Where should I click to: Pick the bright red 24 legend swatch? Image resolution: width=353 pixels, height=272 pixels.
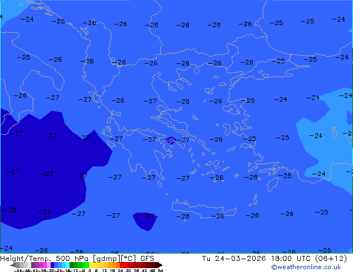point(121,265)
